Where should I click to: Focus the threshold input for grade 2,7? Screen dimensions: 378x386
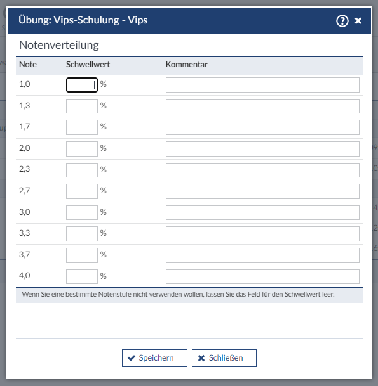(x=82, y=191)
